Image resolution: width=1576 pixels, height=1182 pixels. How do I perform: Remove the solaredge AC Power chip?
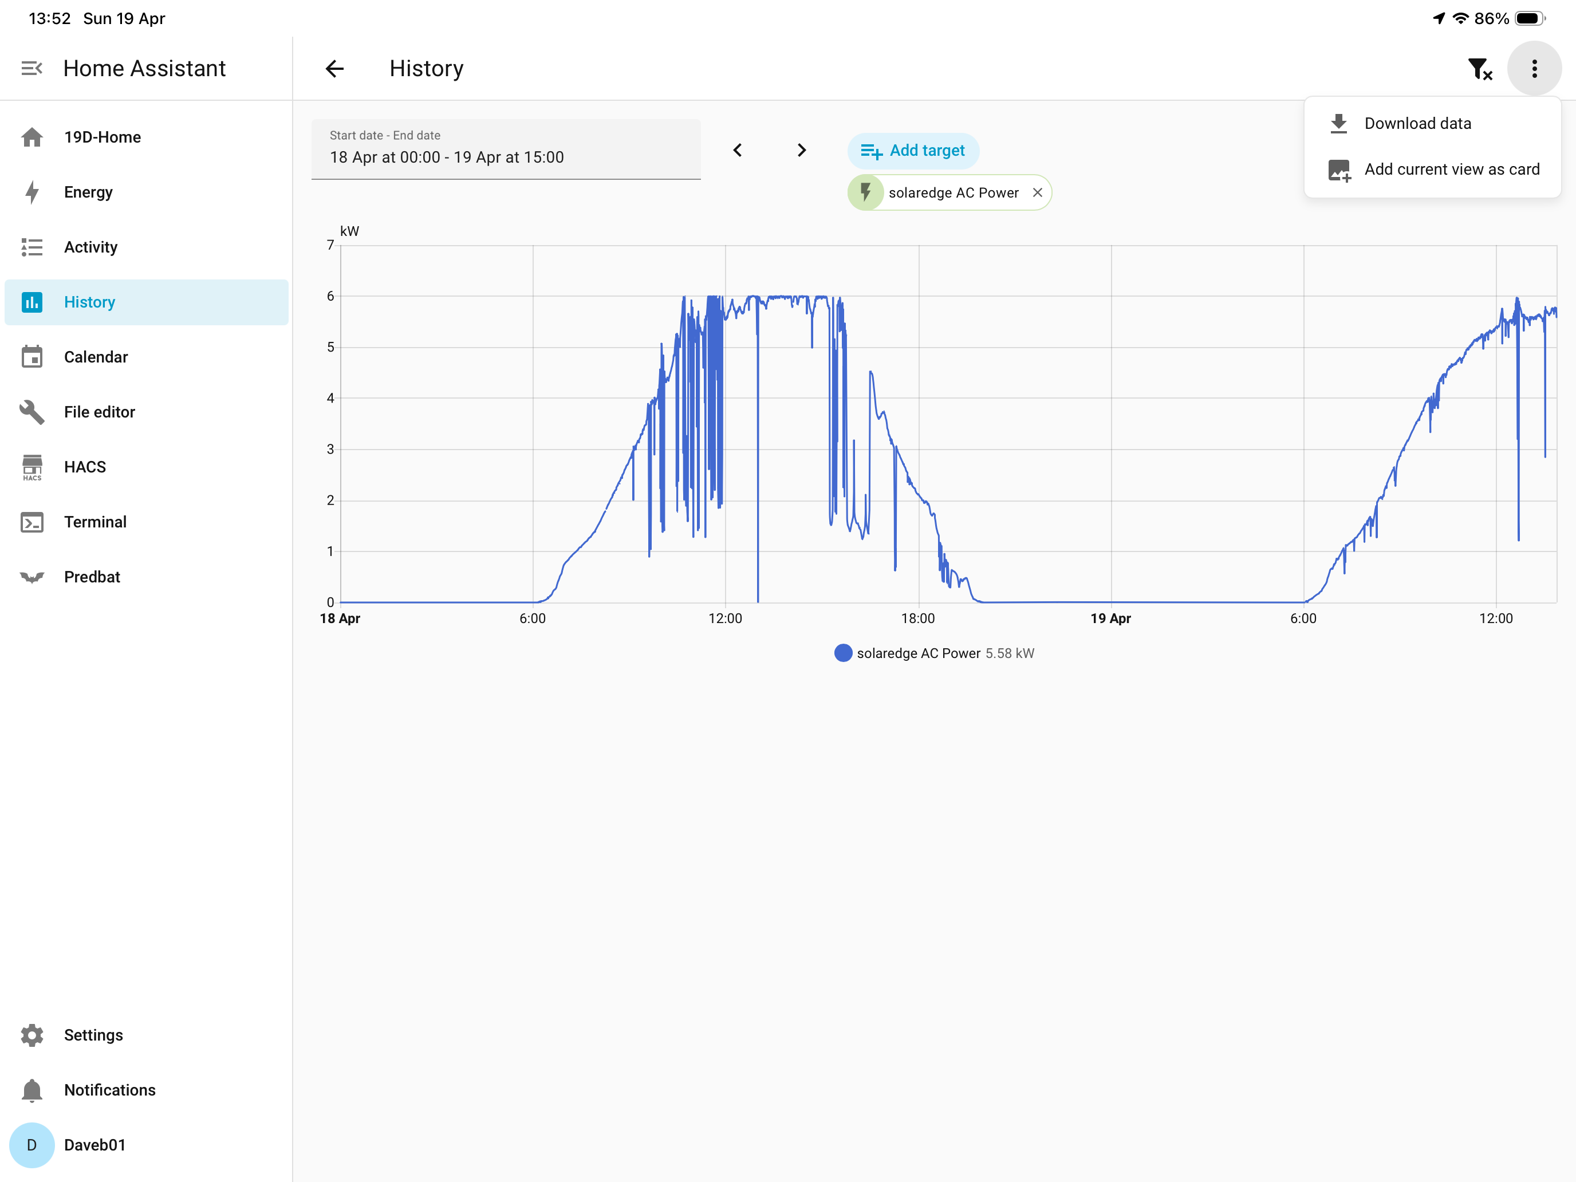click(1037, 192)
